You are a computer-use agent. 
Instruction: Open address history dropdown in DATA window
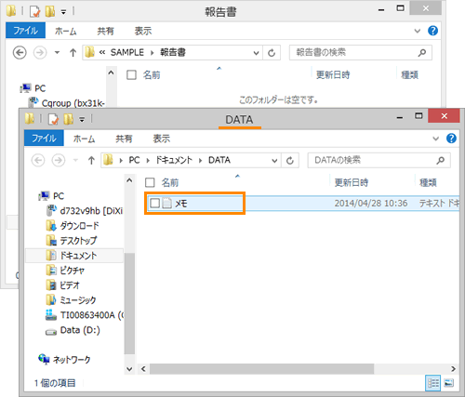point(274,161)
